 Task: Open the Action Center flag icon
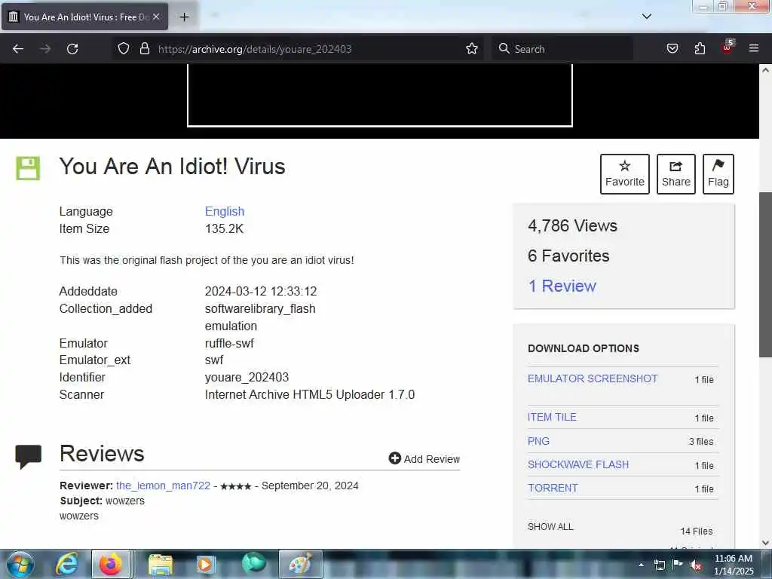(678, 564)
